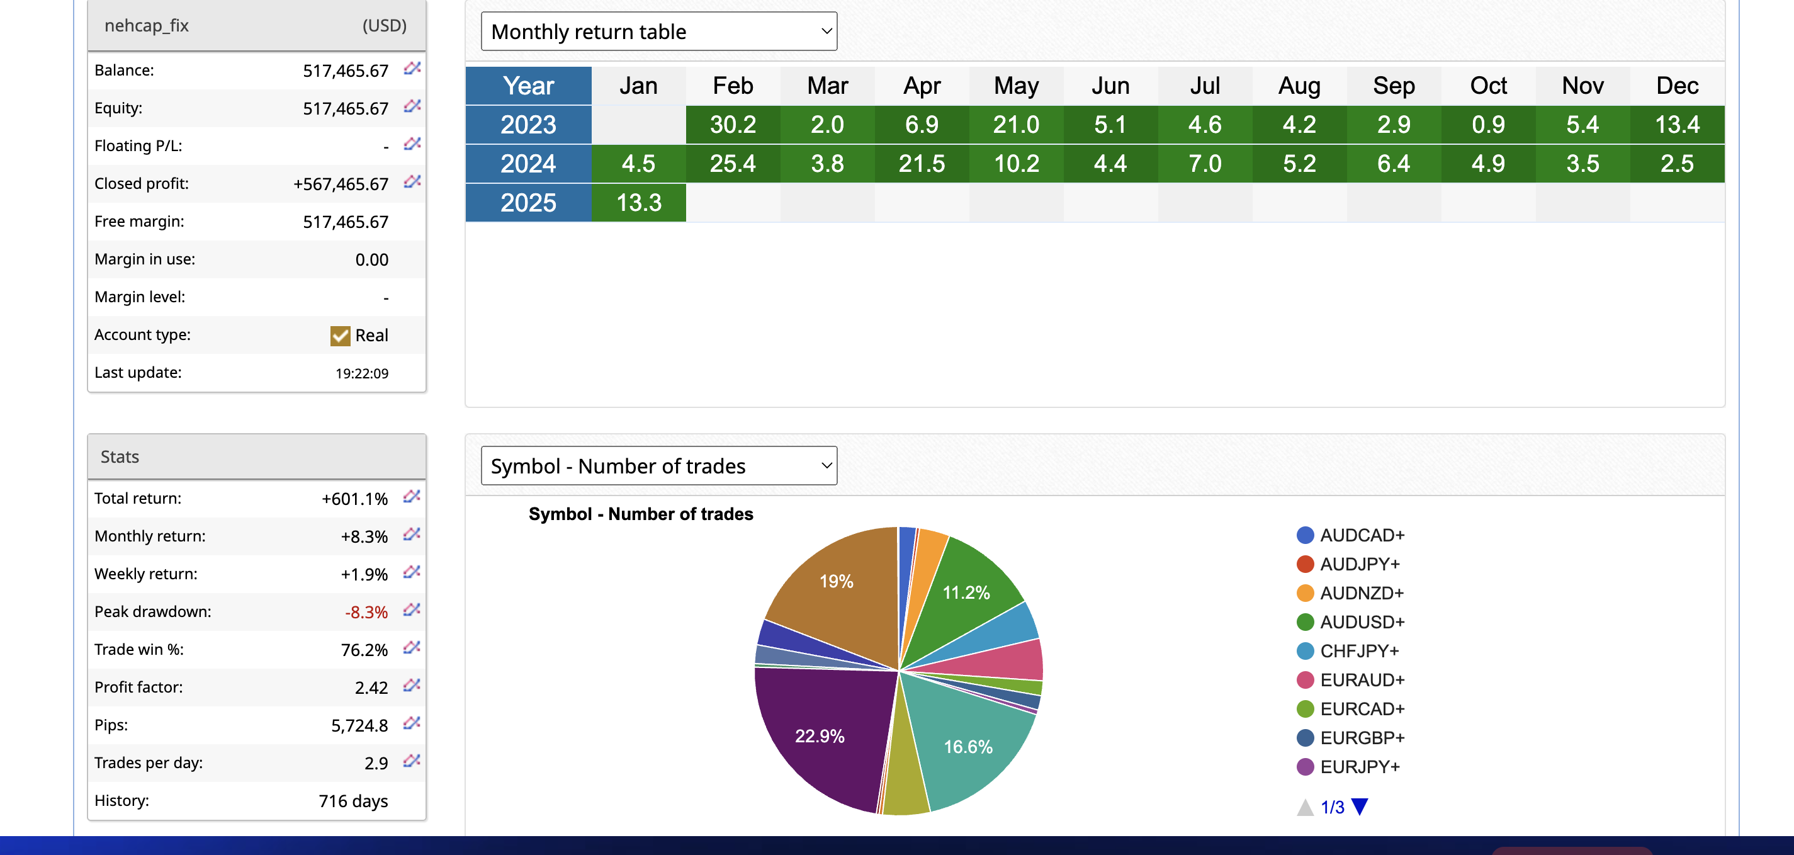The image size is (1794, 855).
Task: Open chart icon for Profit factor
Action: (412, 685)
